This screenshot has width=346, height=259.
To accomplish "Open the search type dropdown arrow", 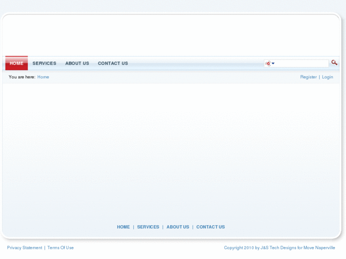I will pos(273,64).
